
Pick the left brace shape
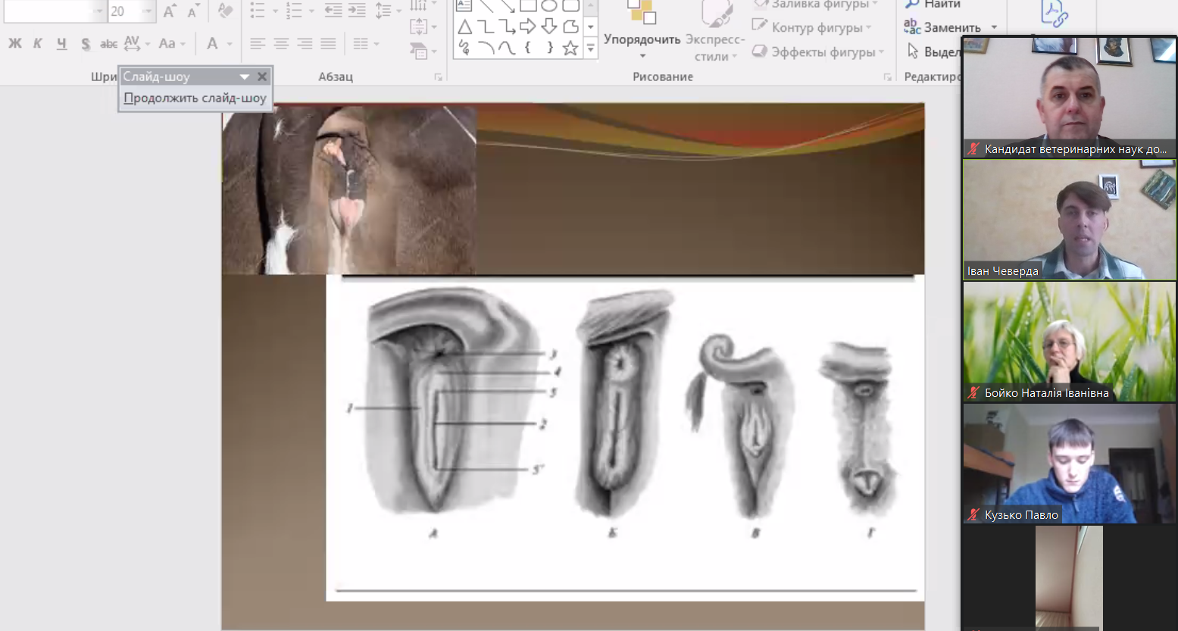[528, 48]
